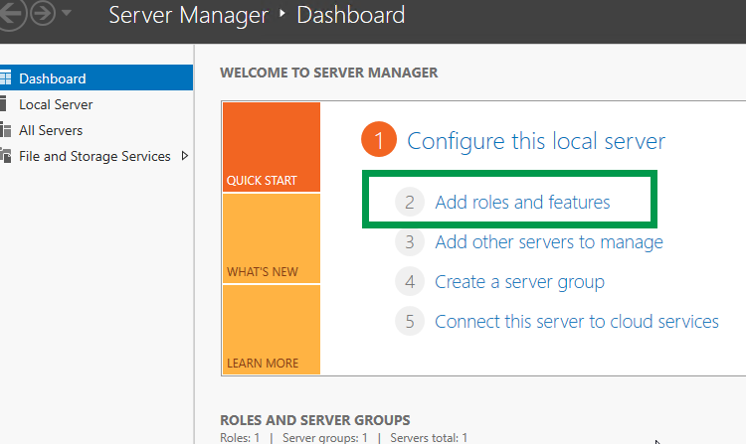This screenshot has width=746, height=444.
Task: Open Configure this local server link
Action: tap(536, 141)
